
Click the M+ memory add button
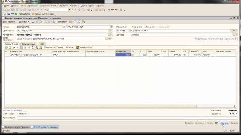click(x=113, y=10)
